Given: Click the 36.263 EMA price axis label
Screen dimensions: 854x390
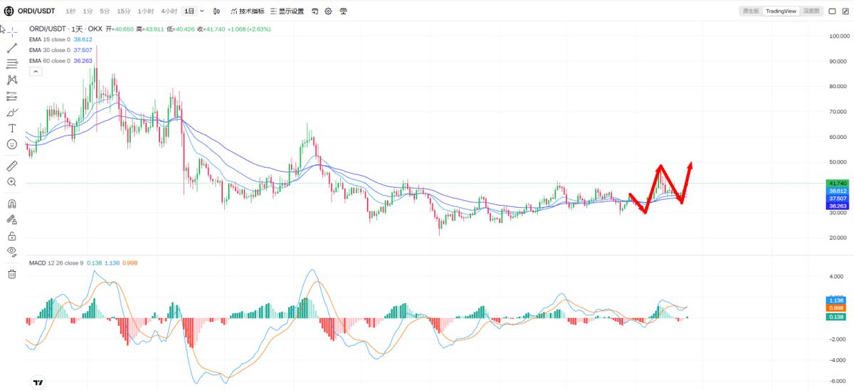Looking at the screenshot, I should (838, 206).
